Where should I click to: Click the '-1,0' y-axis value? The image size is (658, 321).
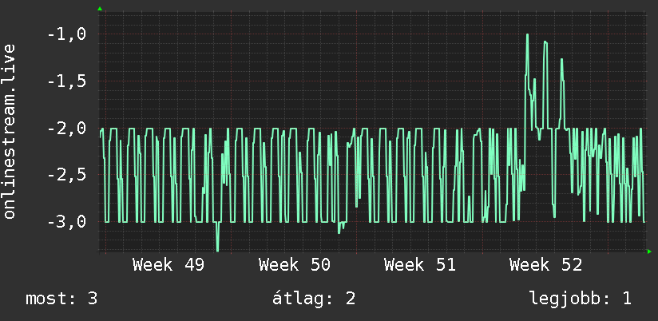[66, 35]
